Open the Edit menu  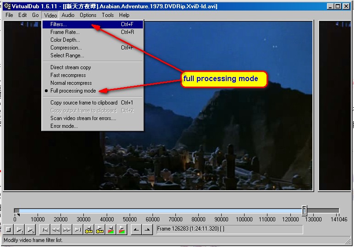click(x=22, y=15)
